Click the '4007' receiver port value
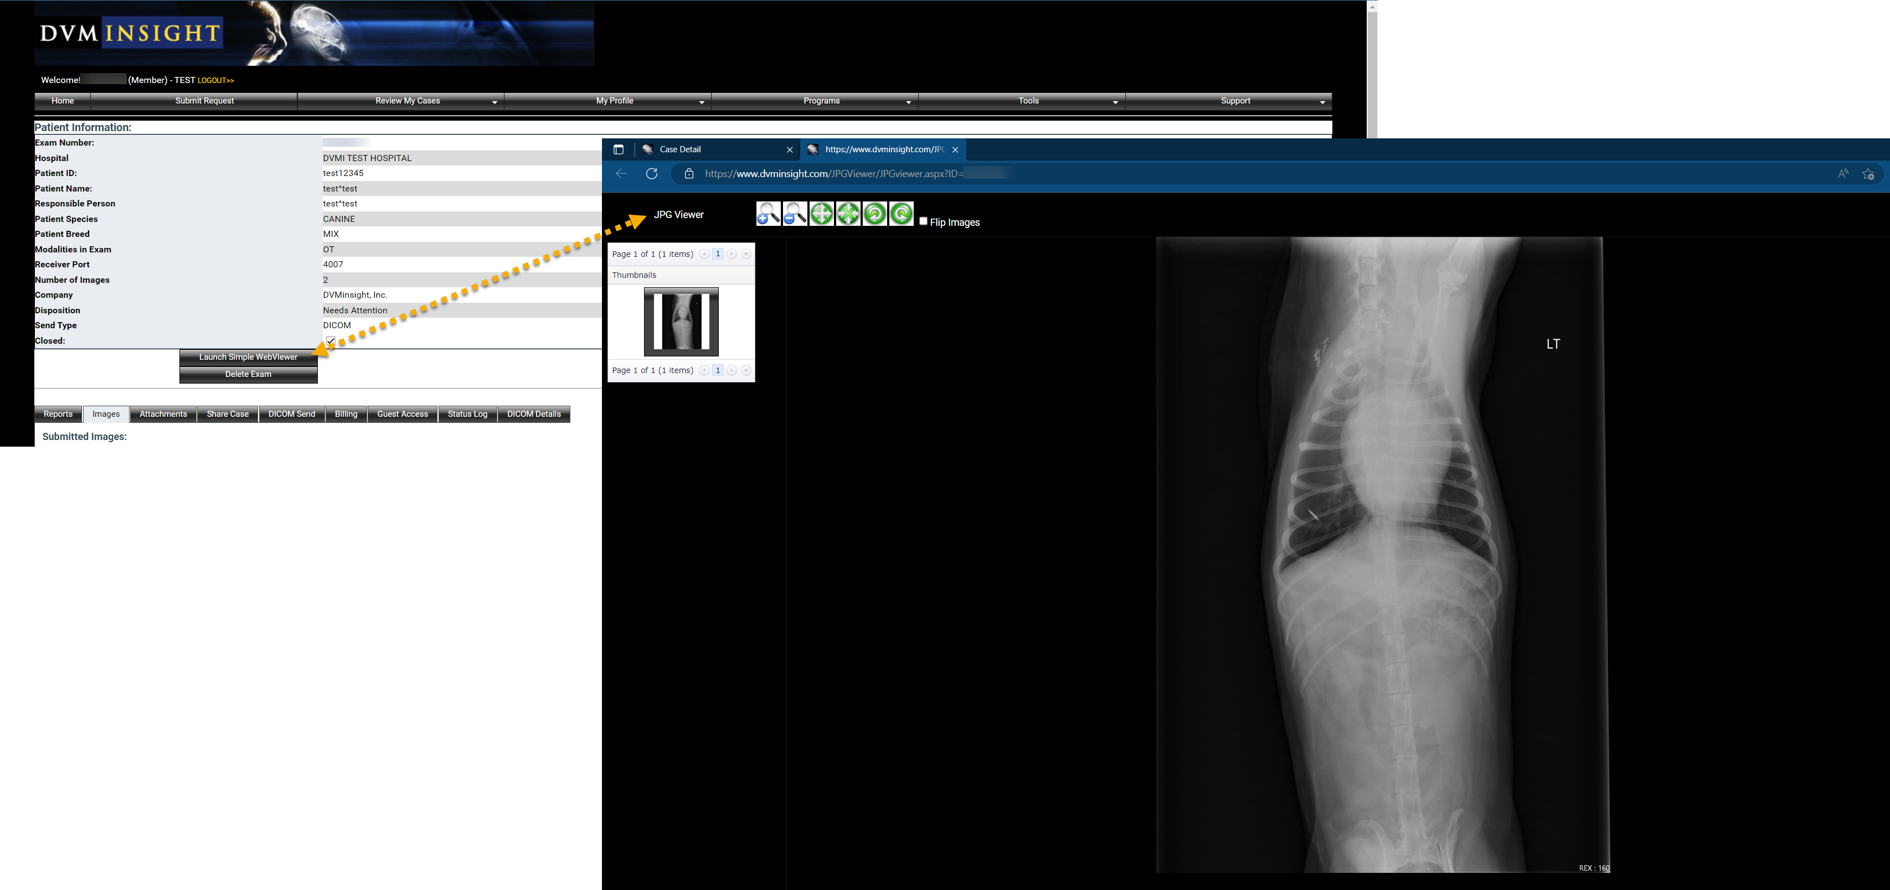This screenshot has width=1890, height=890. (x=333, y=265)
